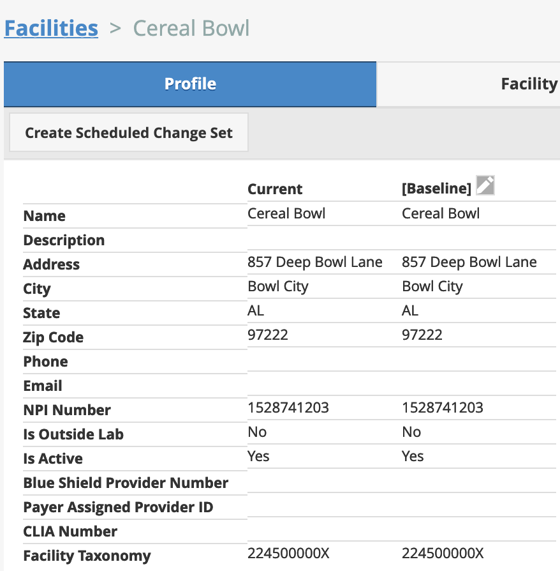Click the CLIA Number row label
Viewport: 560px width, 571px height.
pyautogui.click(x=70, y=531)
